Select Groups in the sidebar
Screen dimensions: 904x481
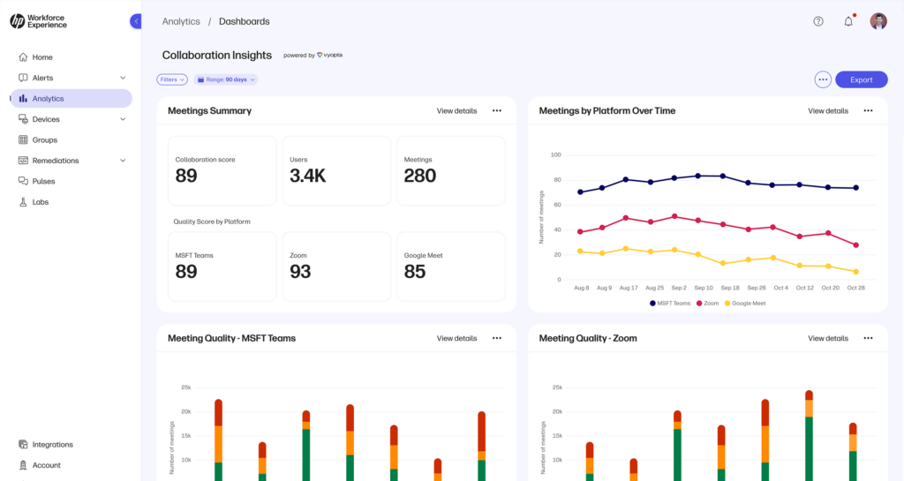point(72,140)
